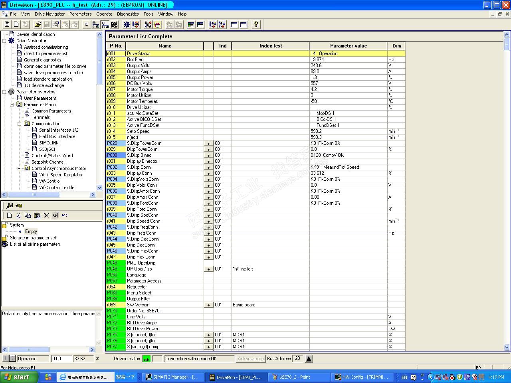Click the tile windows toolbar icon
The height and width of the screenshot is (383, 511).
tap(234, 25)
